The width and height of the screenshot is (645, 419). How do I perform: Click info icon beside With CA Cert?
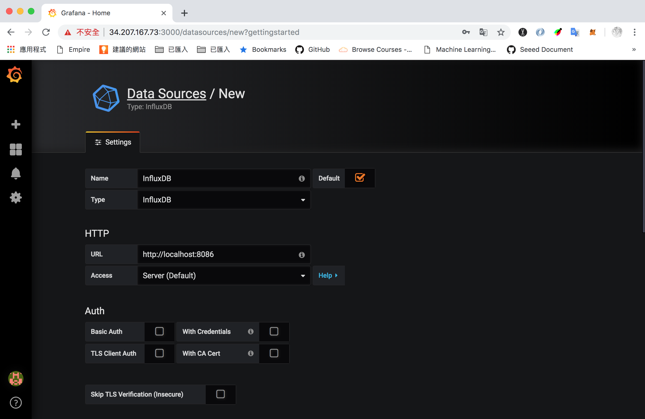tap(251, 353)
